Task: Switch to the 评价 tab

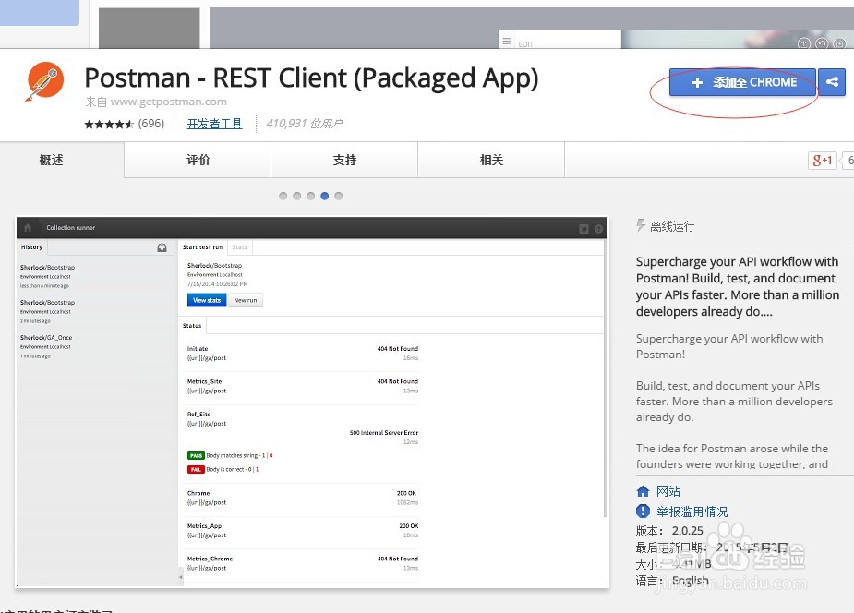Action: point(198,160)
